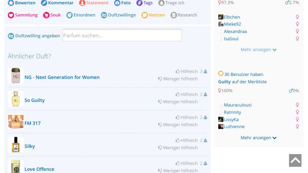The width and height of the screenshot is (308, 173).
Task: Open the Silky perfume link
Action: pos(29,146)
